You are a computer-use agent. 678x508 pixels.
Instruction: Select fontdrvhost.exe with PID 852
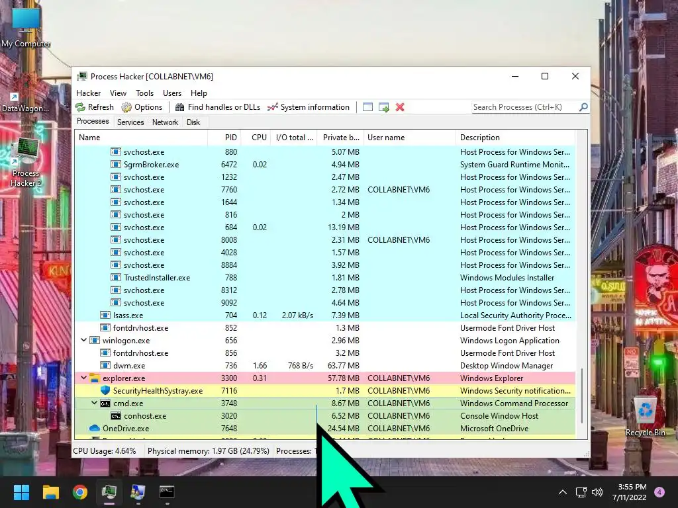click(x=325, y=328)
